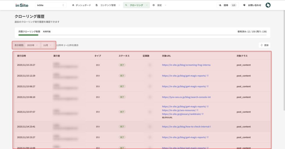This screenshot has height=149, width=285.
Task: Open the screaming-frog-interna blog URL
Action: pos(186,65)
